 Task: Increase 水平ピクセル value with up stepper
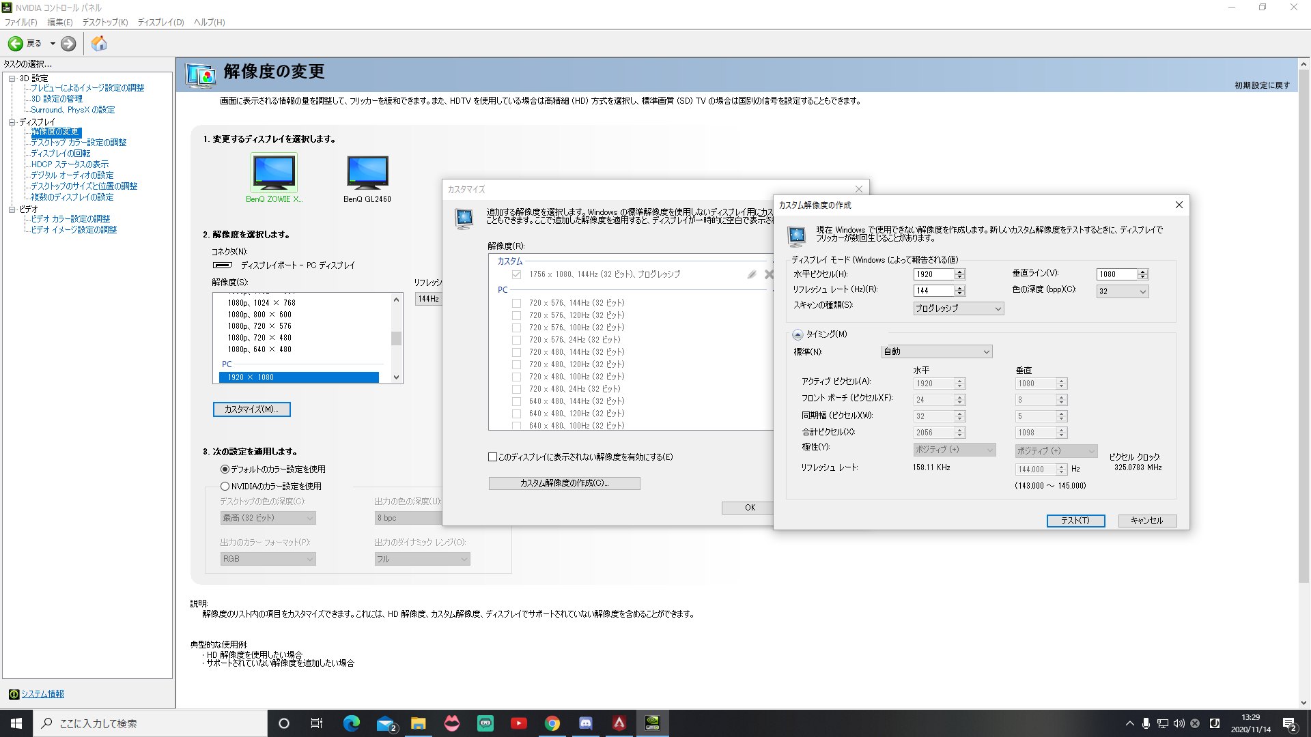tap(960, 272)
